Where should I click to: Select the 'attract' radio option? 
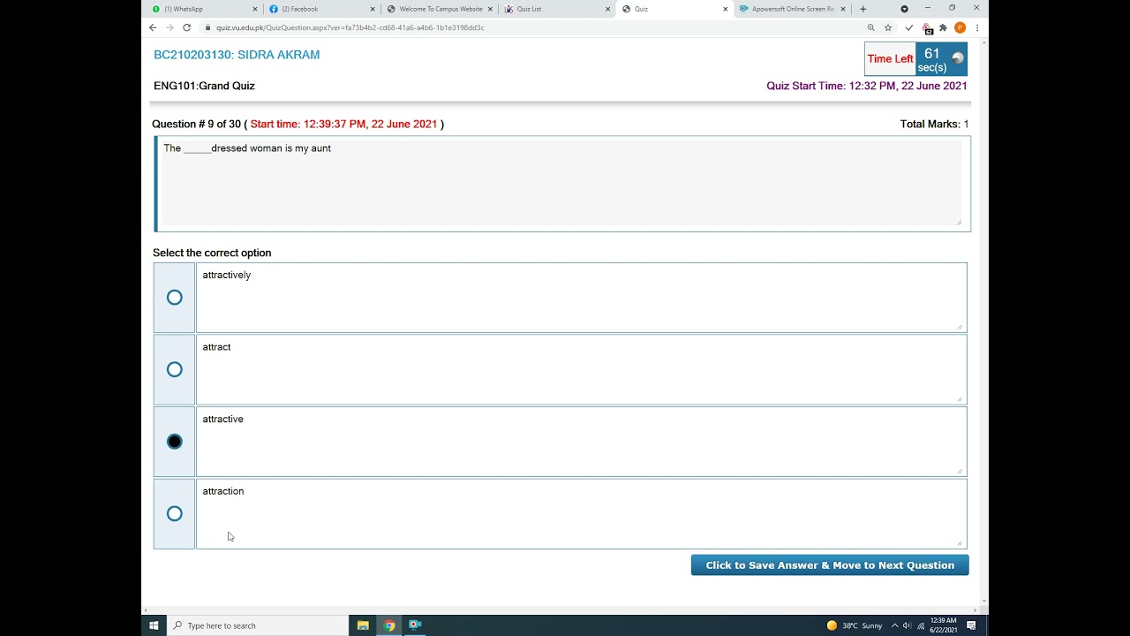[x=175, y=369]
